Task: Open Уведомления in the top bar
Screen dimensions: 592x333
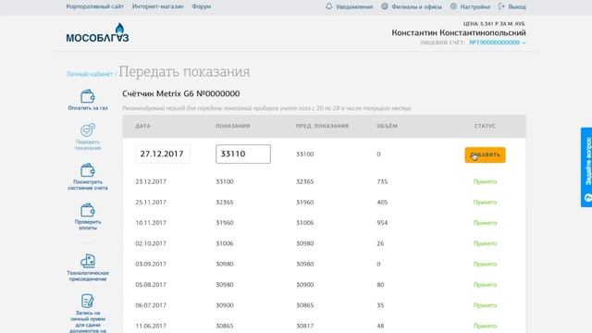Action: tap(354, 6)
